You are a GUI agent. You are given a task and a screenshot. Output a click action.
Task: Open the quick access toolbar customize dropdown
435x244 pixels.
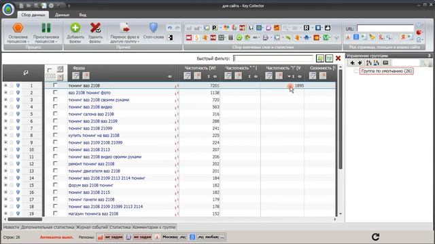click(69, 5)
